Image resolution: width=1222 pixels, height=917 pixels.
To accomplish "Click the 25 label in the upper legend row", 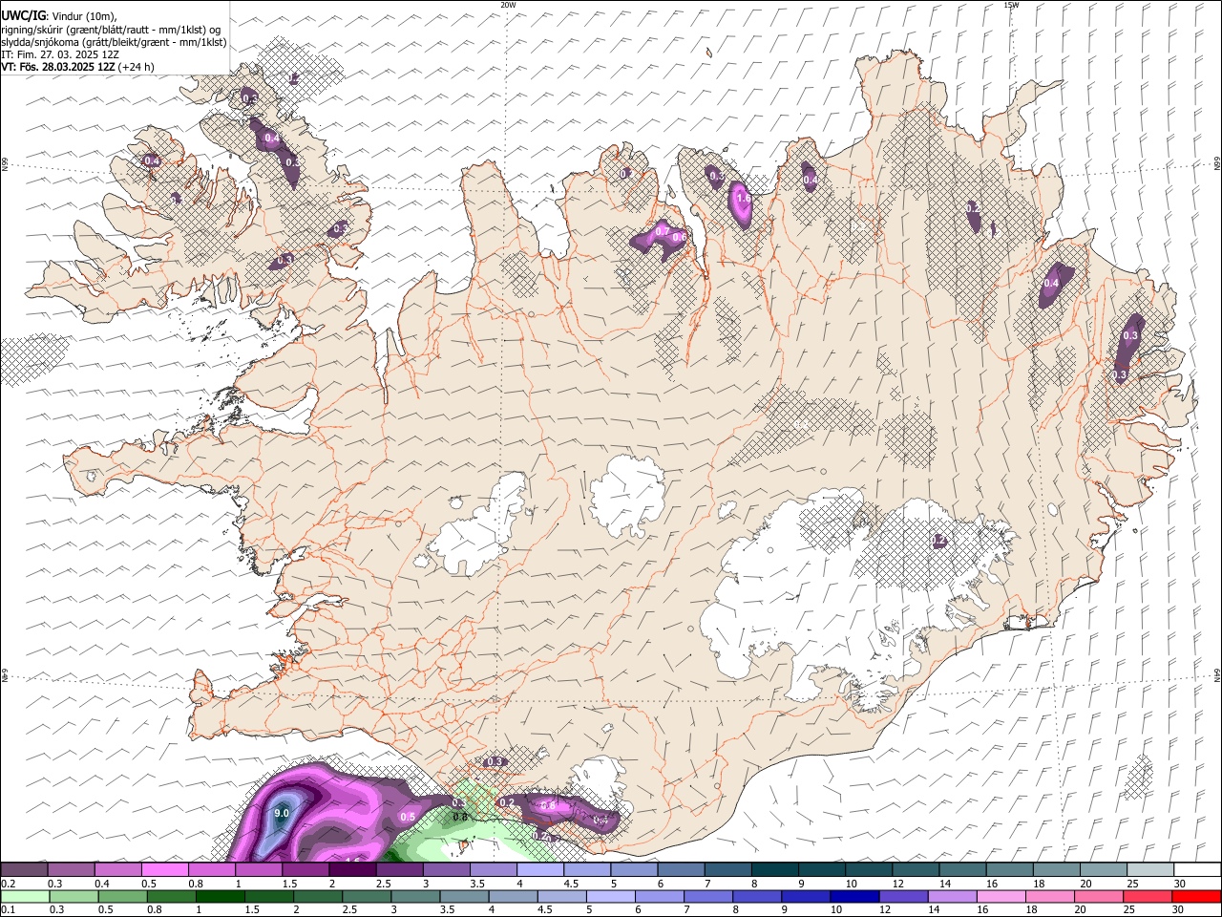I will [1132, 884].
